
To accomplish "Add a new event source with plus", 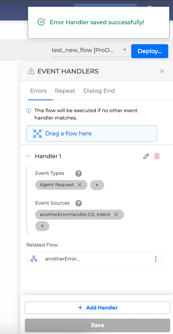I will 42,226.
